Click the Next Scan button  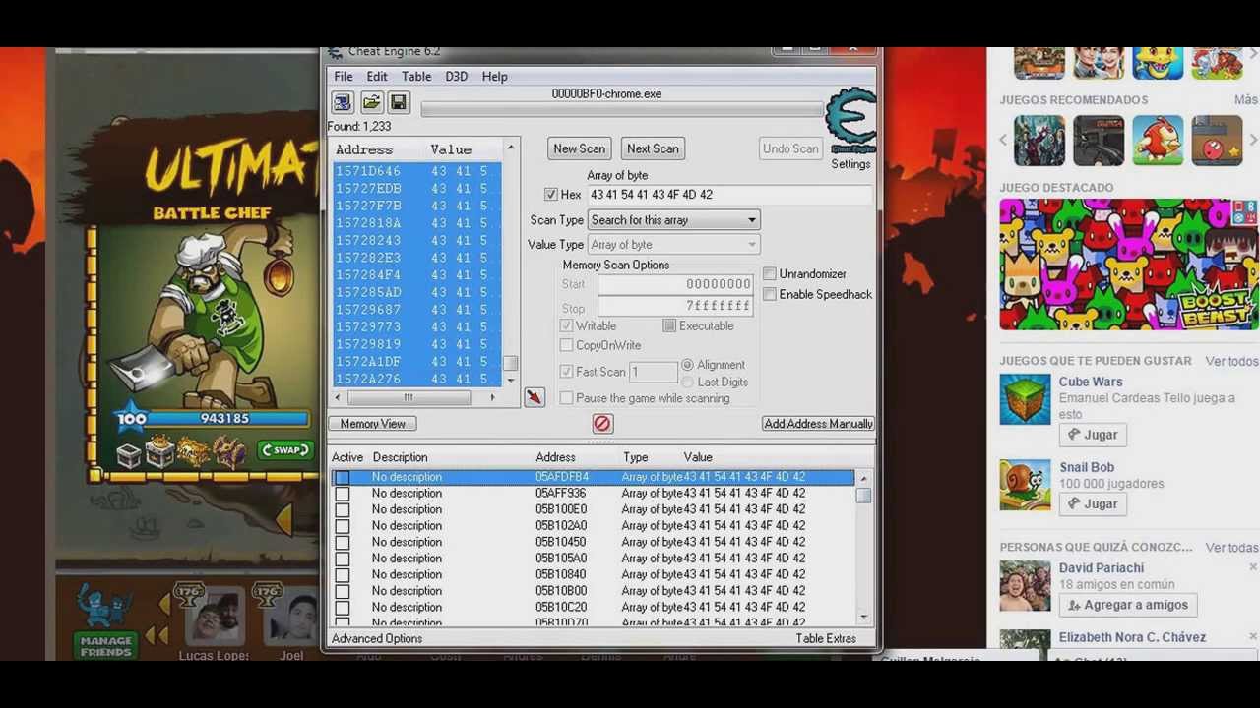coord(653,148)
